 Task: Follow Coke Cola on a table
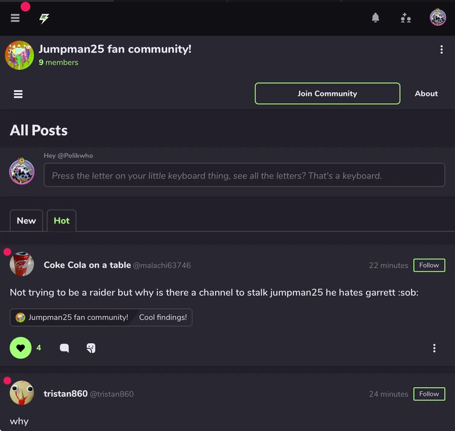pyautogui.click(x=429, y=265)
